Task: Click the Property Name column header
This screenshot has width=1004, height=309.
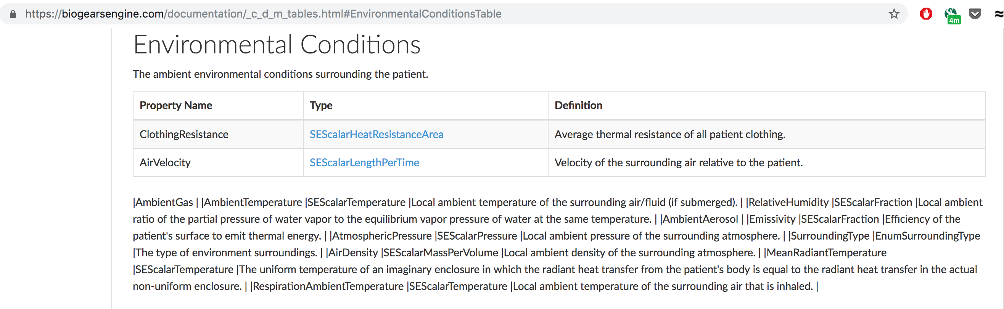Action: [x=175, y=105]
